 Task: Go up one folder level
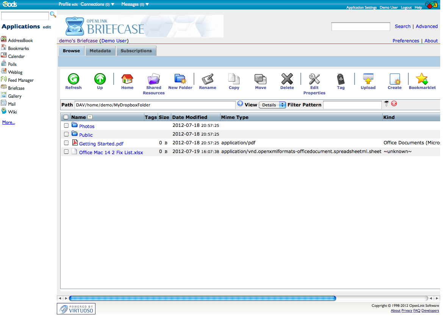click(100, 79)
